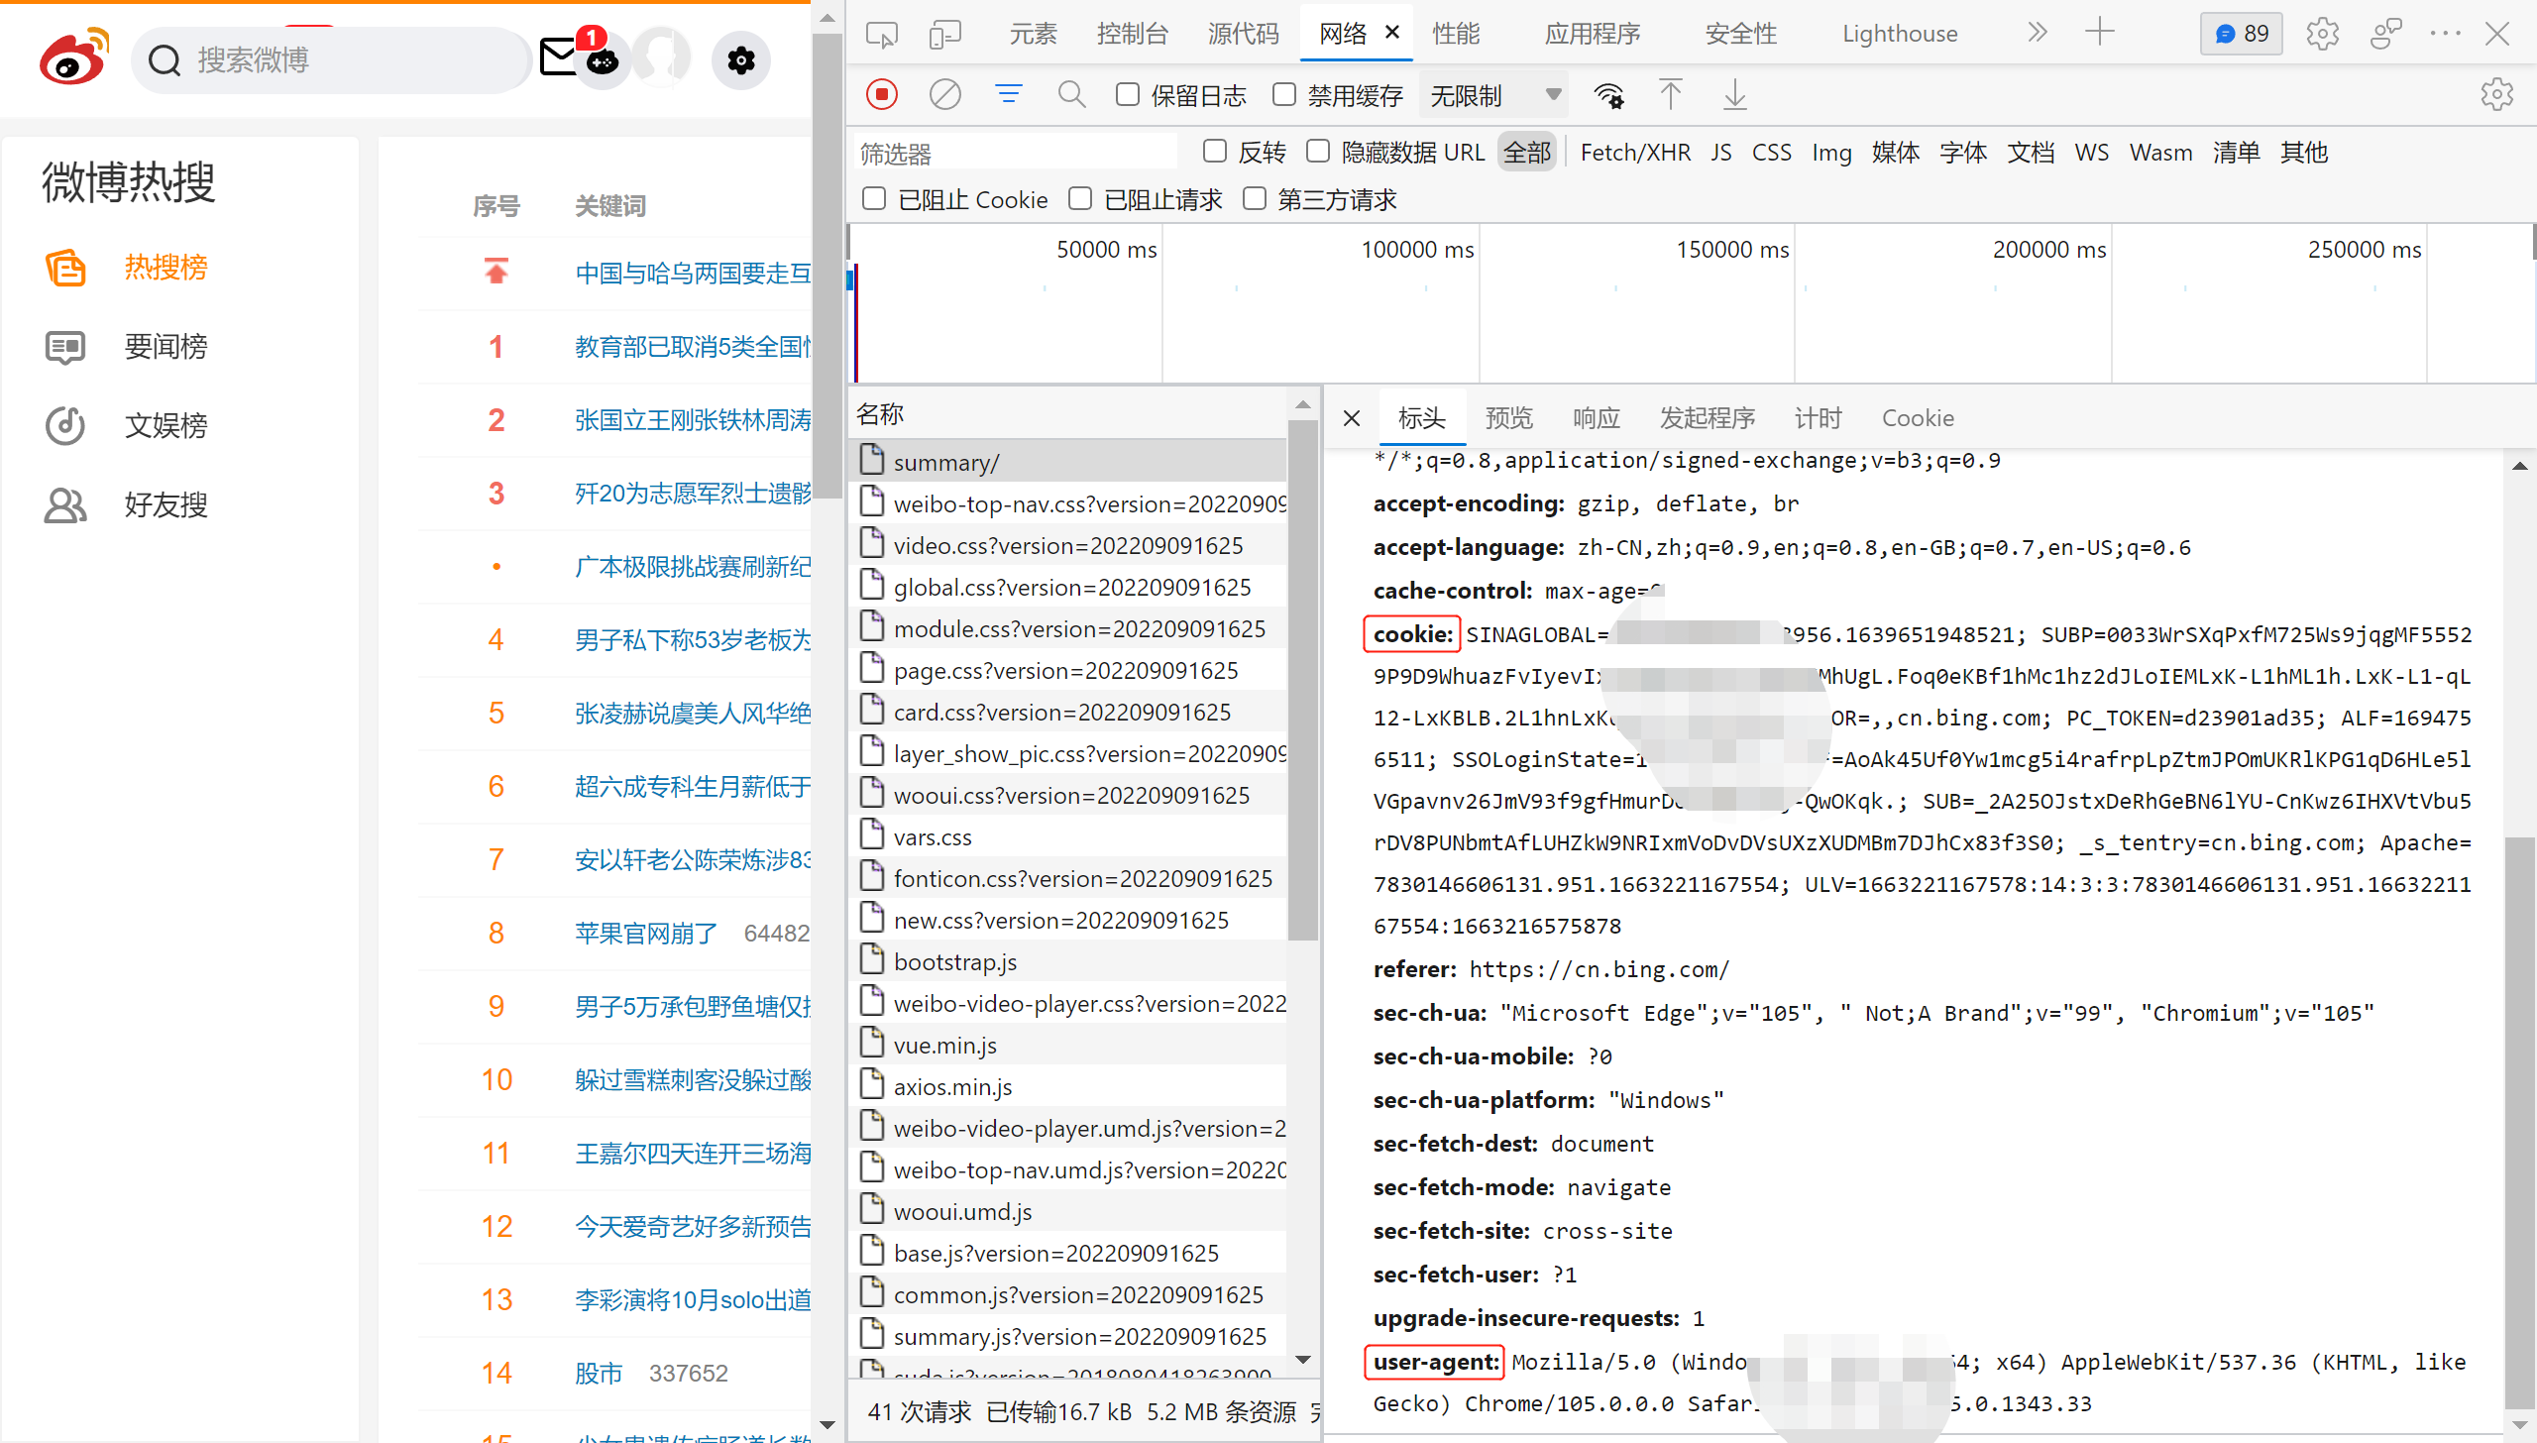
Task: Open DevTools customize ellipsis menu
Action: click(2445, 34)
